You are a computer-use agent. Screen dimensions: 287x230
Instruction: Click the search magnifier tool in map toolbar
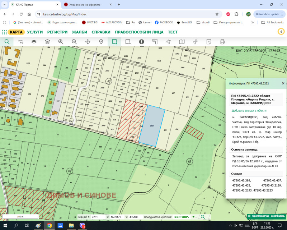7,42
